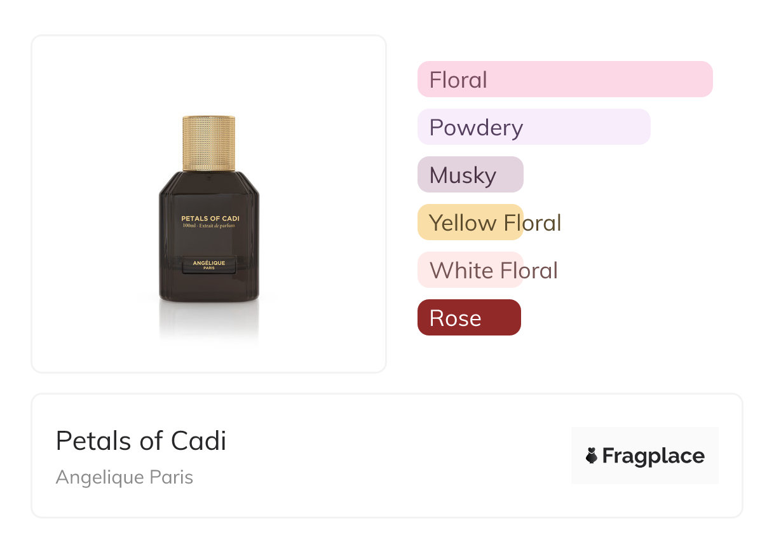This screenshot has width=774, height=549.
Task: Click the Fragplace bottle logo icon
Action: click(x=592, y=456)
